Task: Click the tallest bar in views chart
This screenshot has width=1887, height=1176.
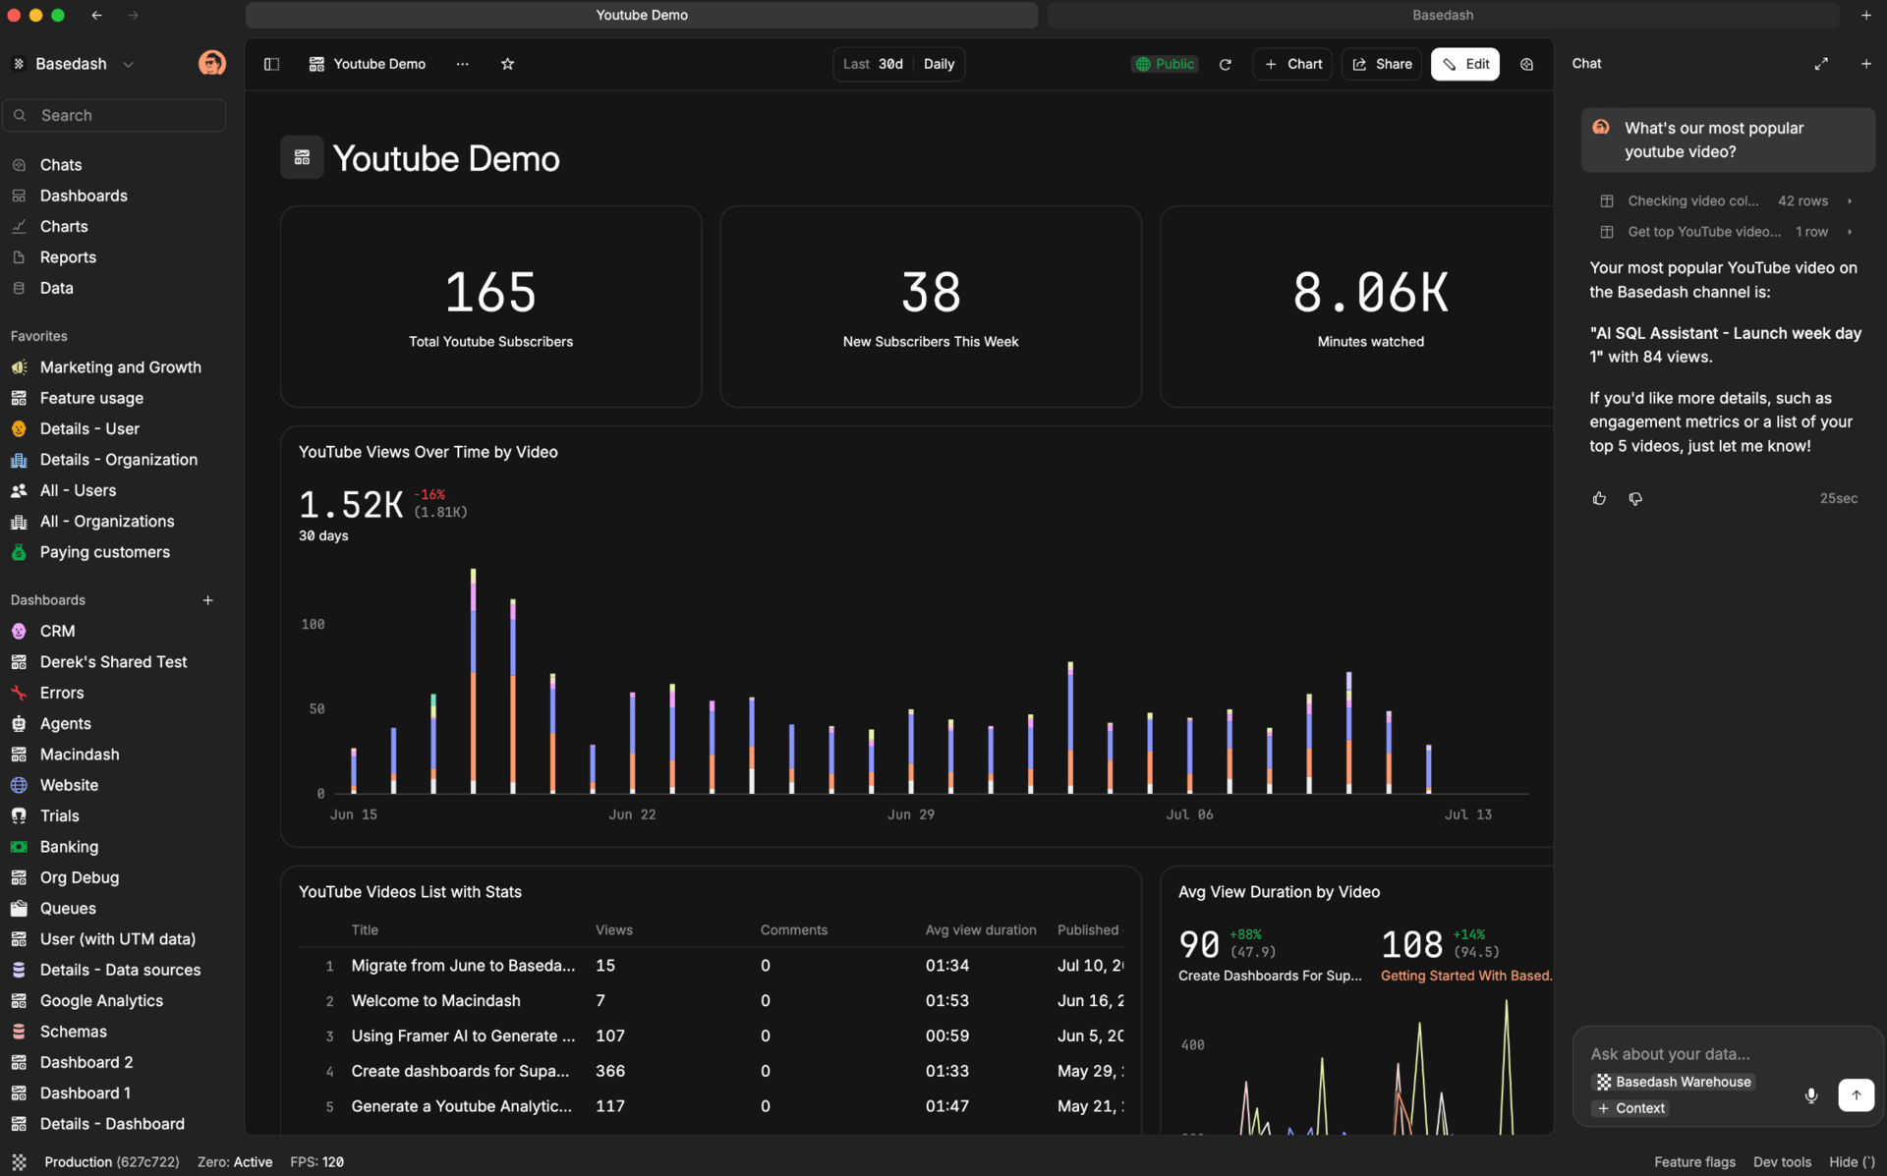Action: point(473,681)
